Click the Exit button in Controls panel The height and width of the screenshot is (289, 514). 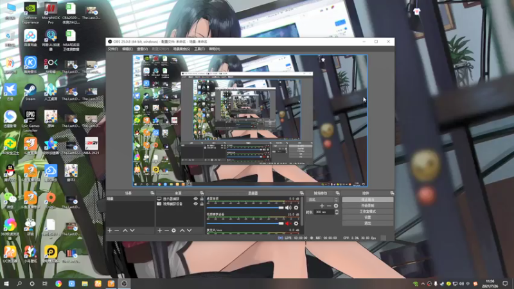(x=368, y=223)
